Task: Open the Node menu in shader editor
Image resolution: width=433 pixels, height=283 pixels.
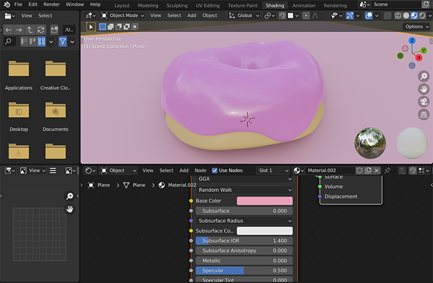Action: click(x=200, y=170)
